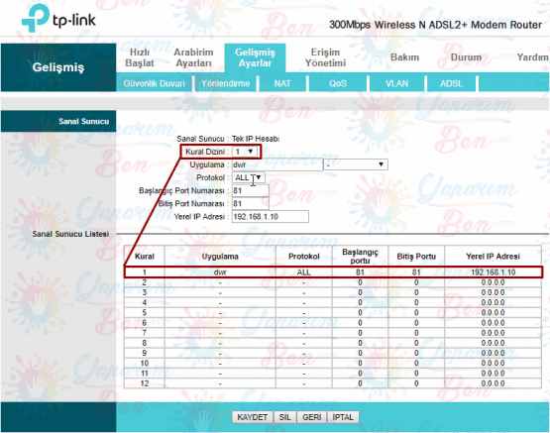This screenshot has width=550, height=433.
Task: Switch to the Durum tab
Action: (x=466, y=57)
